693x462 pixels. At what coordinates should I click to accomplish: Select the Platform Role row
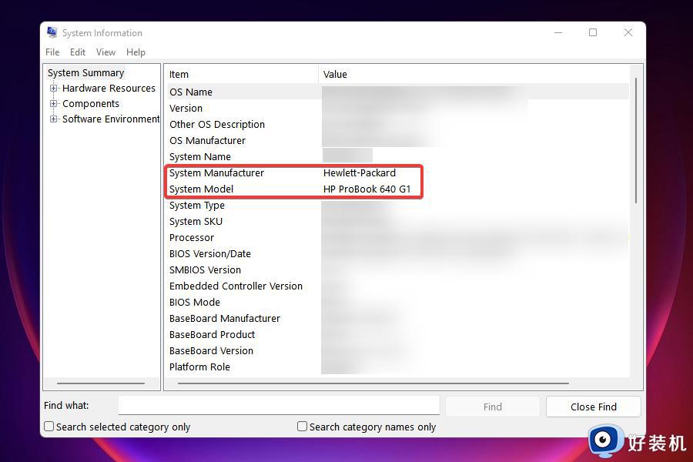click(398, 367)
